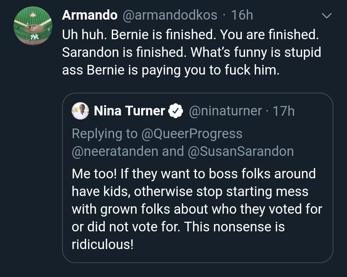The height and width of the screenshot is (277, 347).
Task: Open the @neeratanden mention
Action: pos(115,151)
